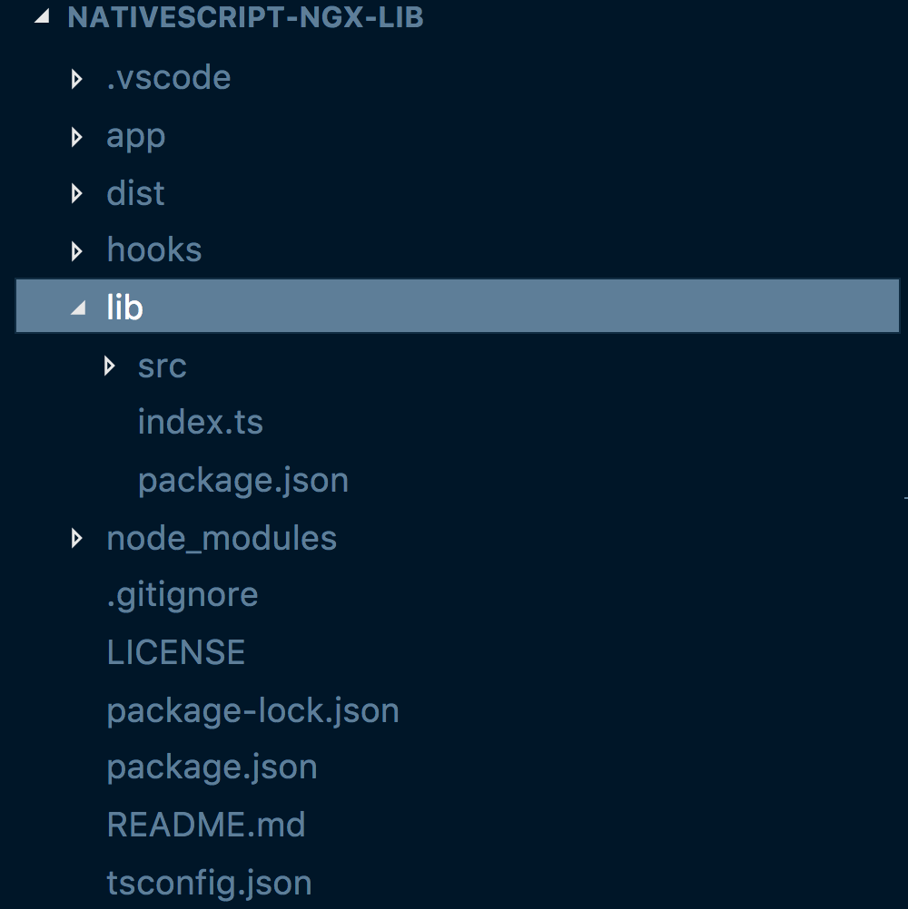Open the tsconfig.json file
The image size is (908, 909).
(x=209, y=881)
